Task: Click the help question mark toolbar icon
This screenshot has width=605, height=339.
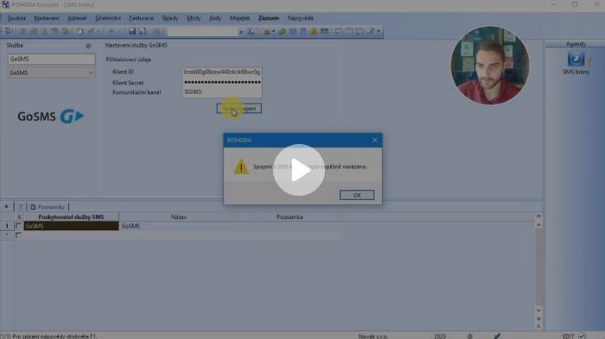Action: pyautogui.click(x=371, y=31)
